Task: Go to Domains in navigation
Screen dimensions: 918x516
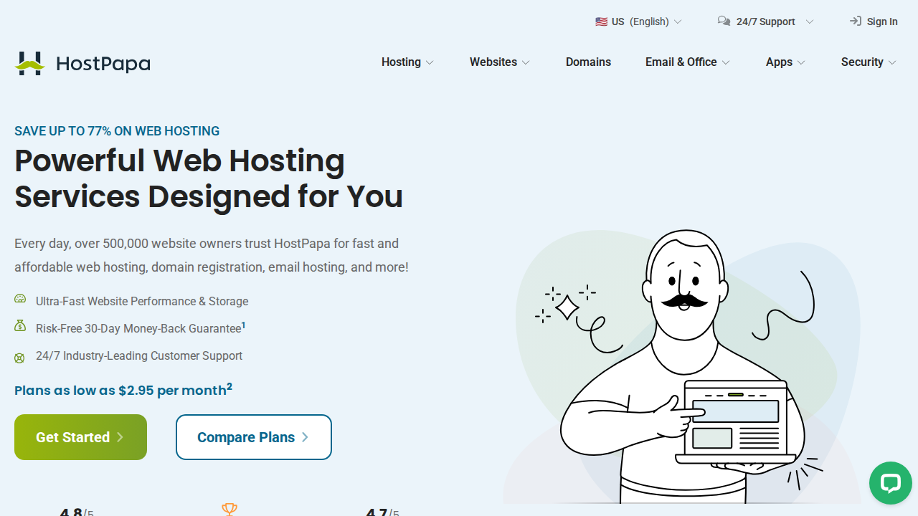Action: tap(588, 62)
